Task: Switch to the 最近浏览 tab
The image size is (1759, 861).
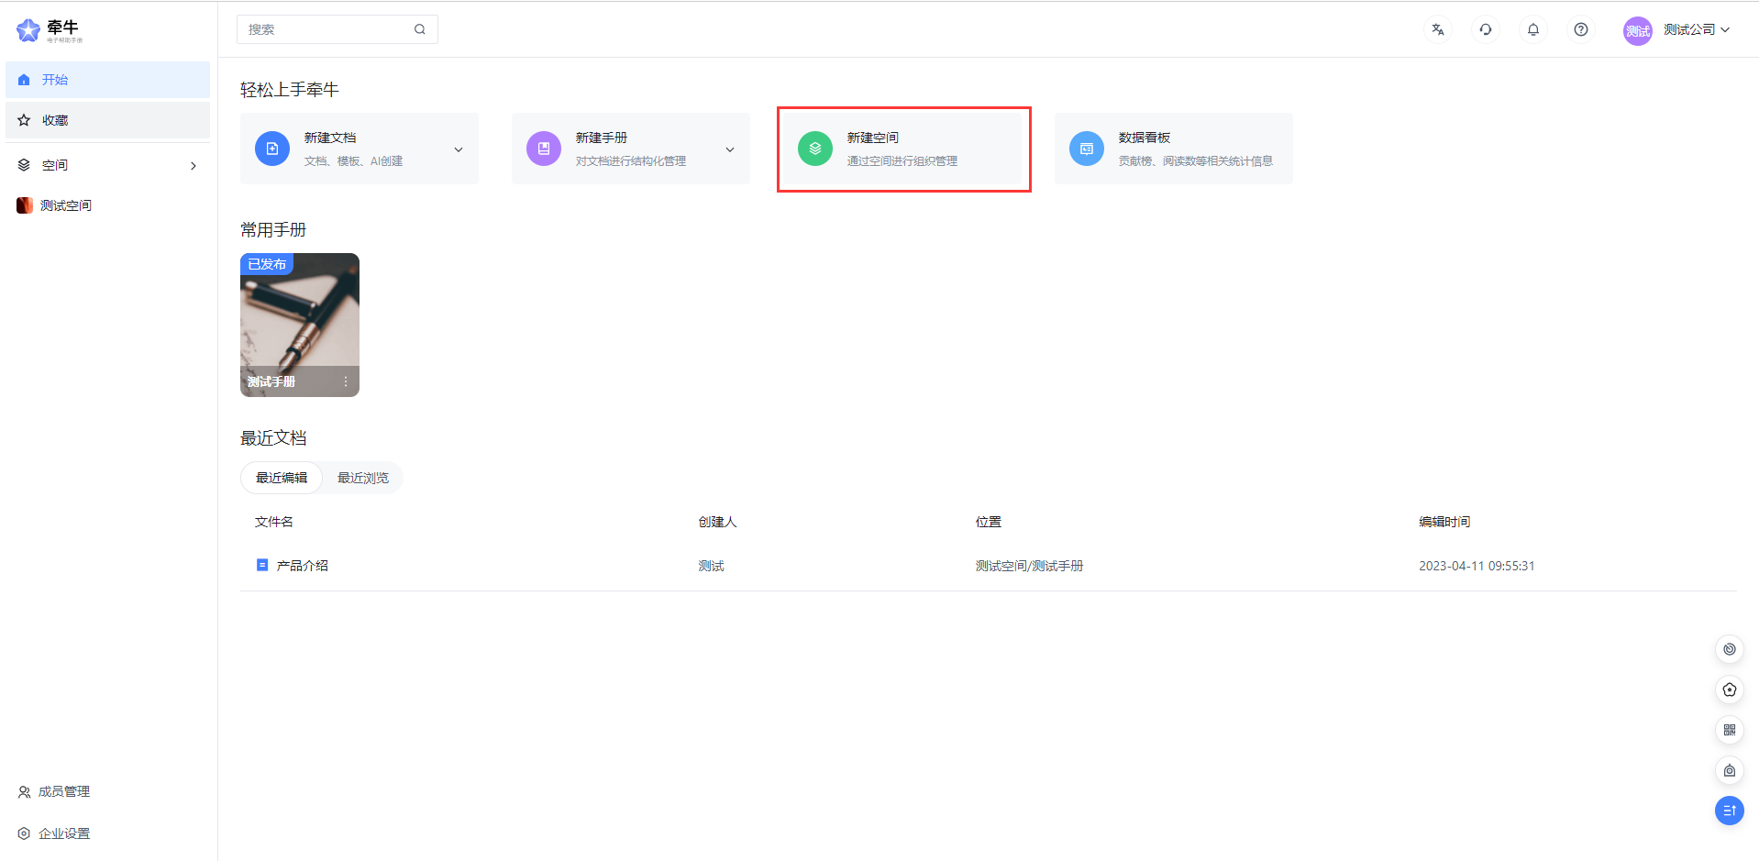Action: [x=363, y=478]
